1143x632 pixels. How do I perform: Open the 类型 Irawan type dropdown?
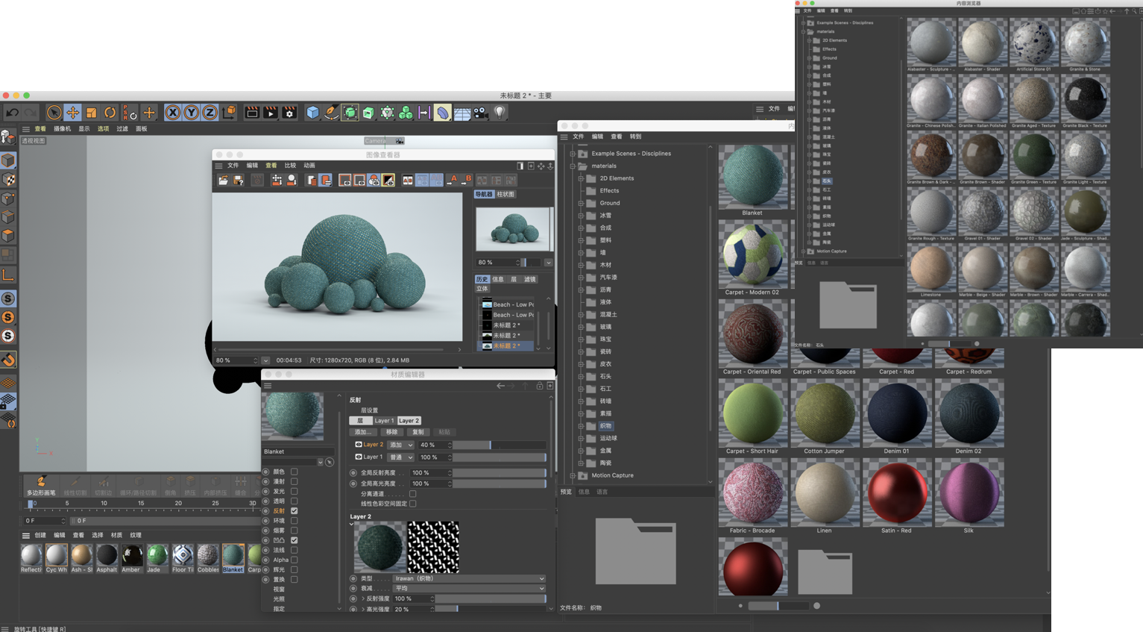pos(469,578)
